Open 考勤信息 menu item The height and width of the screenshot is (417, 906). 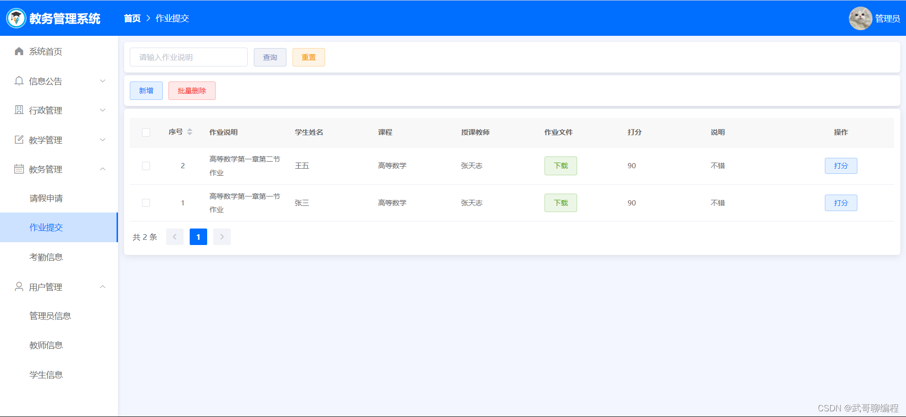pos(59,257)
